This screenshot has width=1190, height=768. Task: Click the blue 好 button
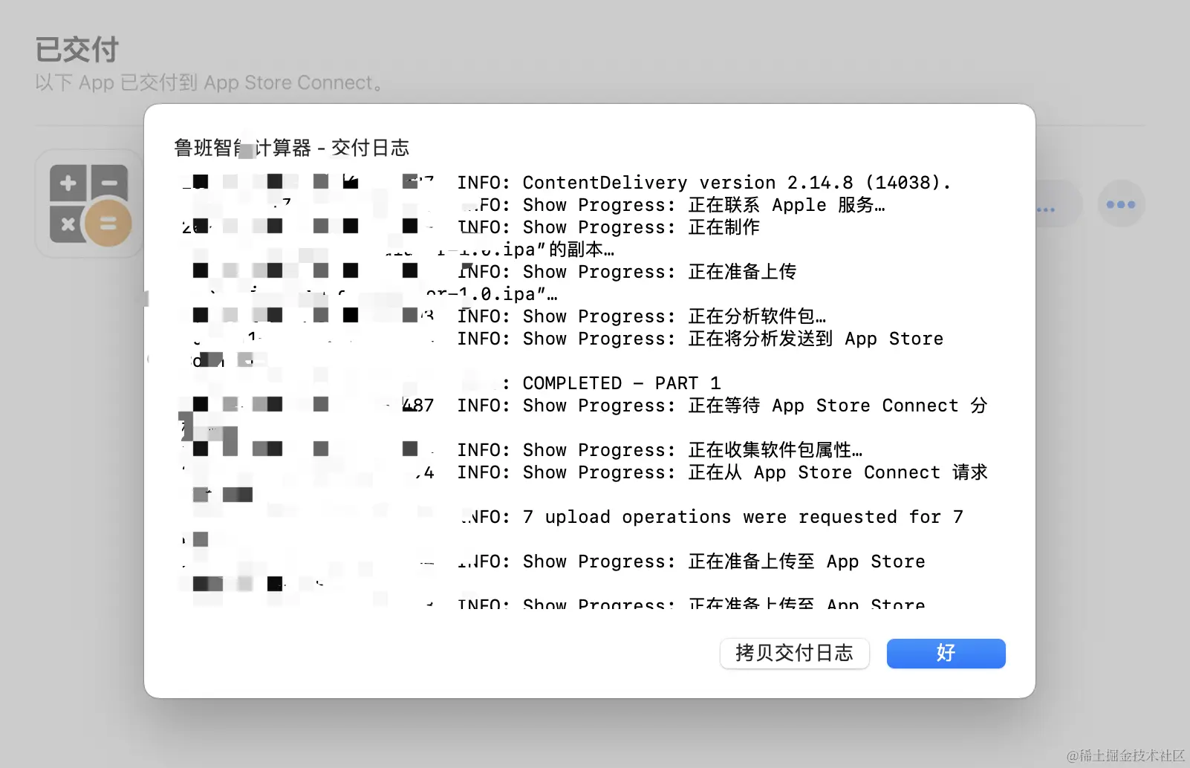tap(946, 653)
